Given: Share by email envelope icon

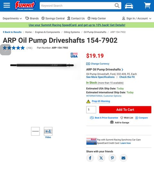Looking at the screenshot, I should tap(124, 158).
